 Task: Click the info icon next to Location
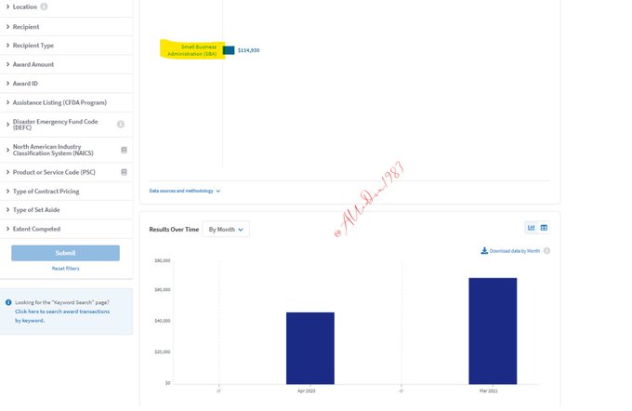[x=44, y=7]
